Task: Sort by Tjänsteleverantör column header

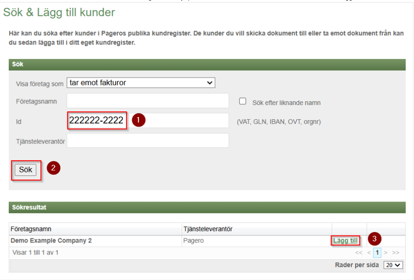Action: tap(208, 229)
